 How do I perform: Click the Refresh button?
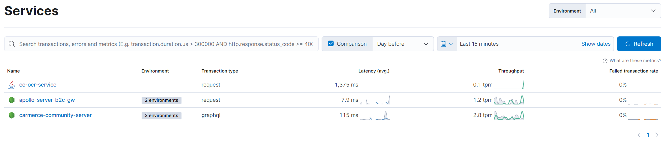639,44
